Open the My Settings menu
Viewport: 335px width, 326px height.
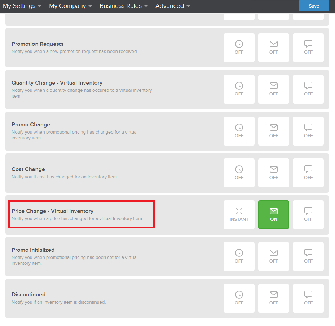click(x=22, y=6)
